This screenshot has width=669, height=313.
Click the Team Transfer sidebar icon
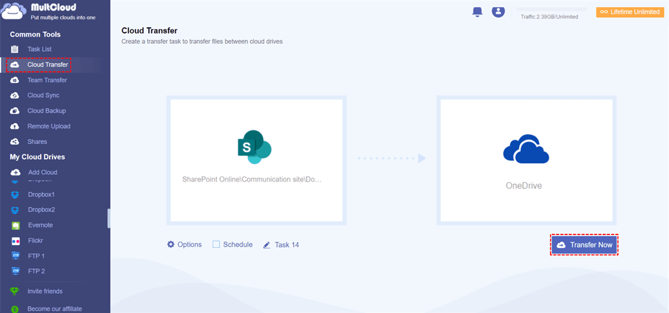15,80
